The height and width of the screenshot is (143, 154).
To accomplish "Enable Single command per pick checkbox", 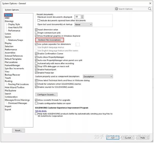I will pos(36,33).
